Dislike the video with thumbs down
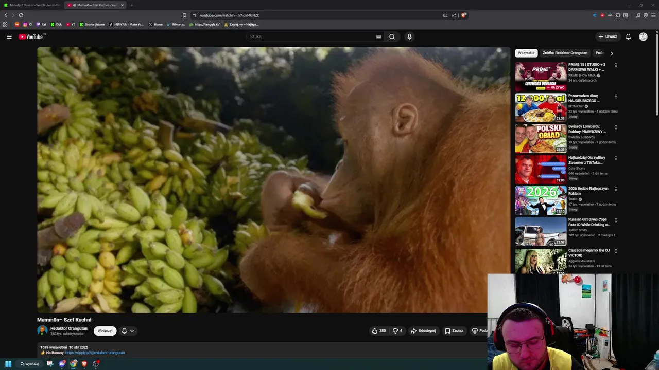 coord(397,331)
